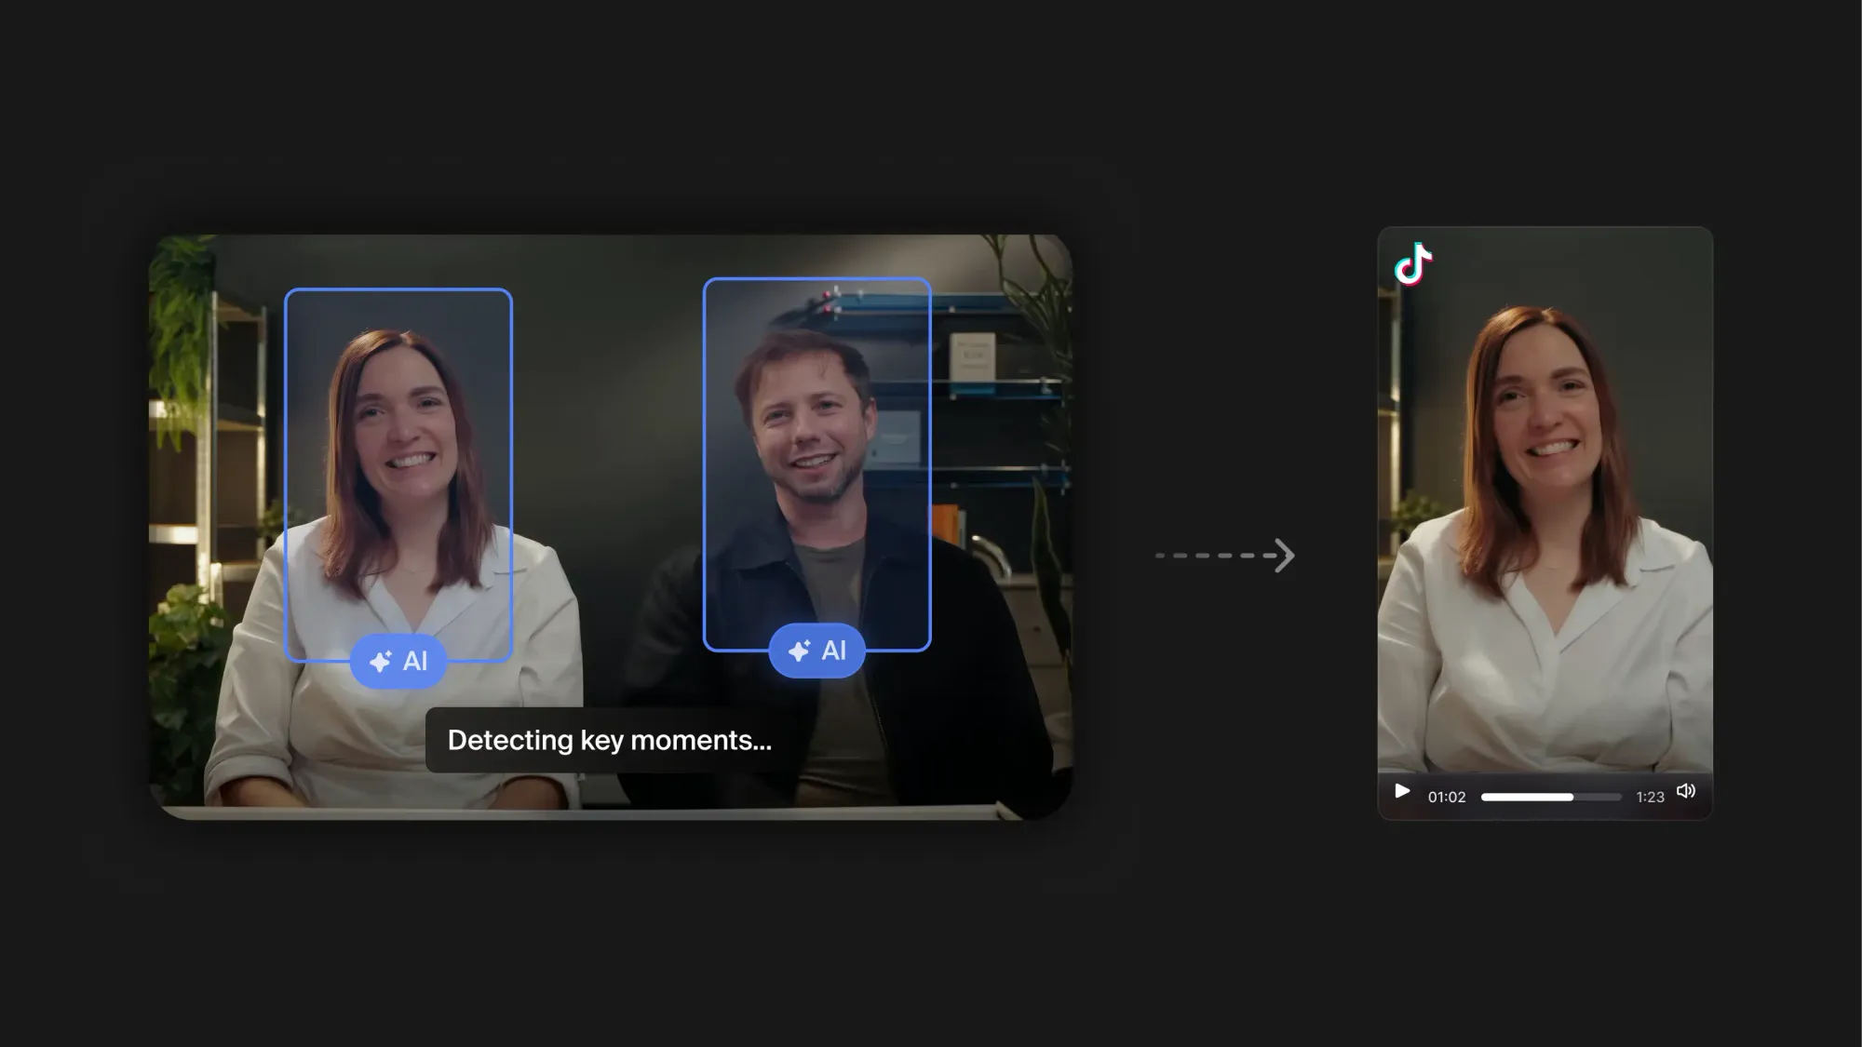Click the Detecting key moments status banner

[611, 740]
